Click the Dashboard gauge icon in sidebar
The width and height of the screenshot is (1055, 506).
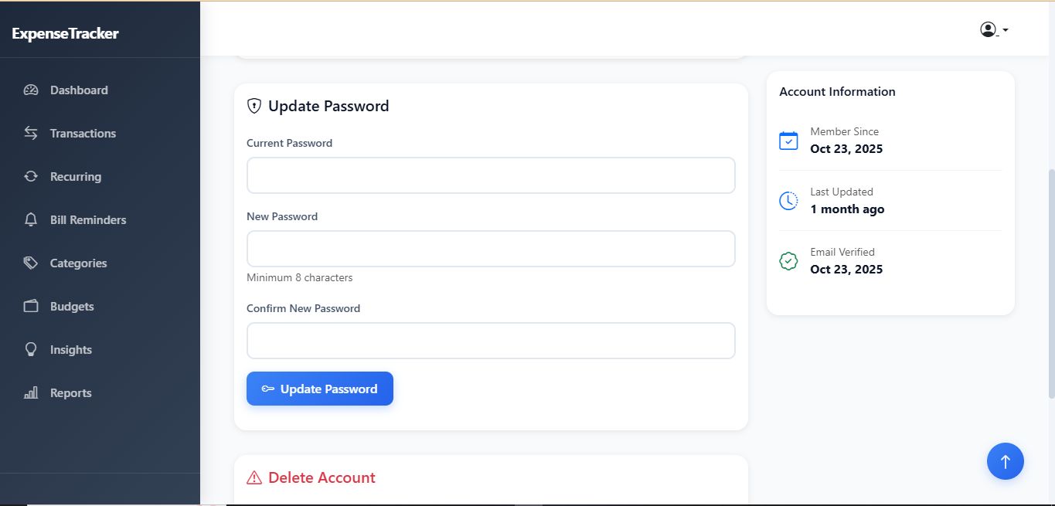31,90
